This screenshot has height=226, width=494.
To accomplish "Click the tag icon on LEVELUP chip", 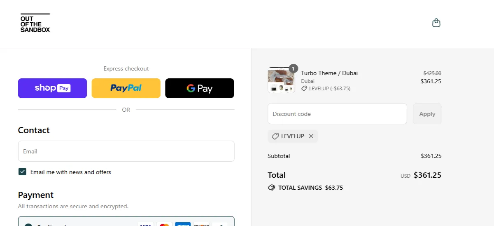I will coord(275,136).
